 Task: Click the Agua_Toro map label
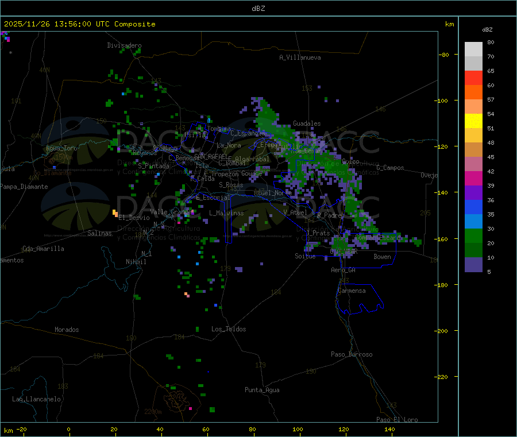61,148
